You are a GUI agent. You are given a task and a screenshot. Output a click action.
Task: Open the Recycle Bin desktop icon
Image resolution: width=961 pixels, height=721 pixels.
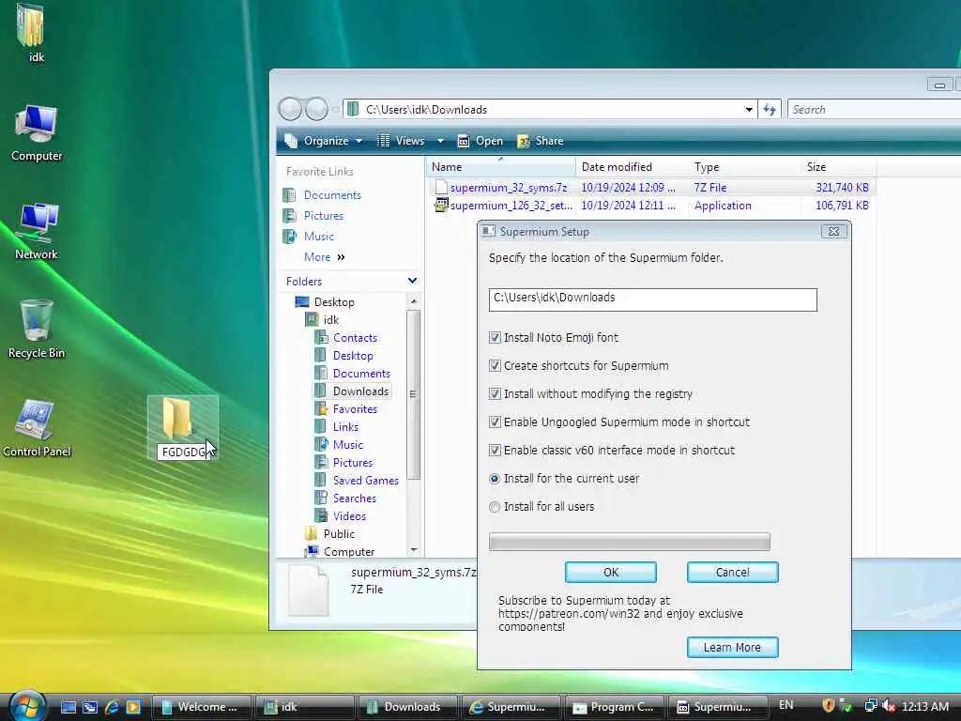[37, 330]
